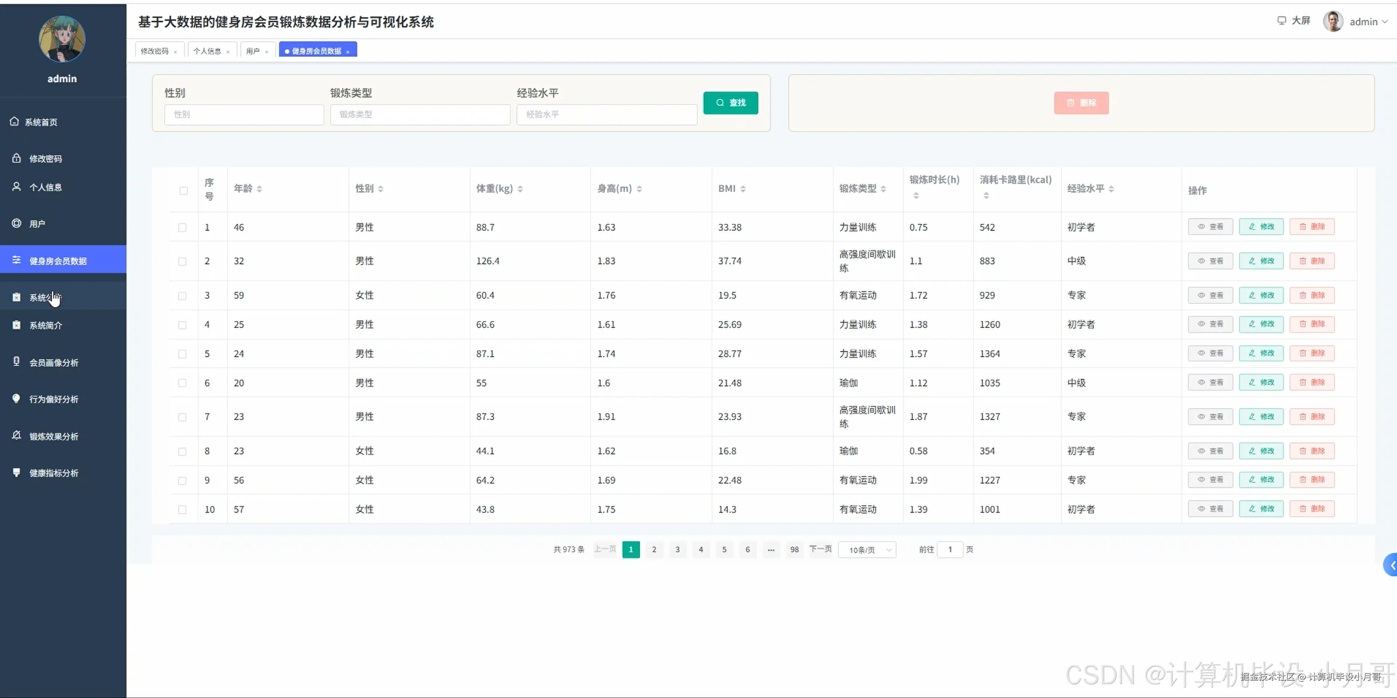Click 查看 for row 10

click(1210, 509)
